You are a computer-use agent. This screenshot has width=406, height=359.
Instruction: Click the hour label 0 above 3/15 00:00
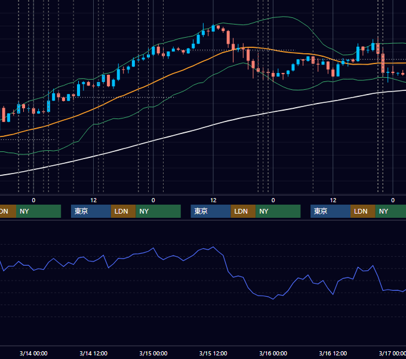[x=153, y=200]
